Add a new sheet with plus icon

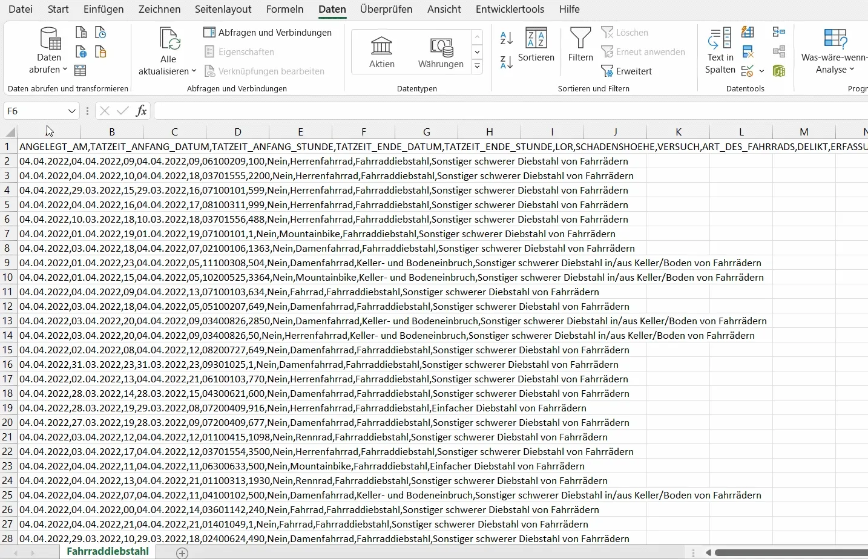[x=182, y=553]
